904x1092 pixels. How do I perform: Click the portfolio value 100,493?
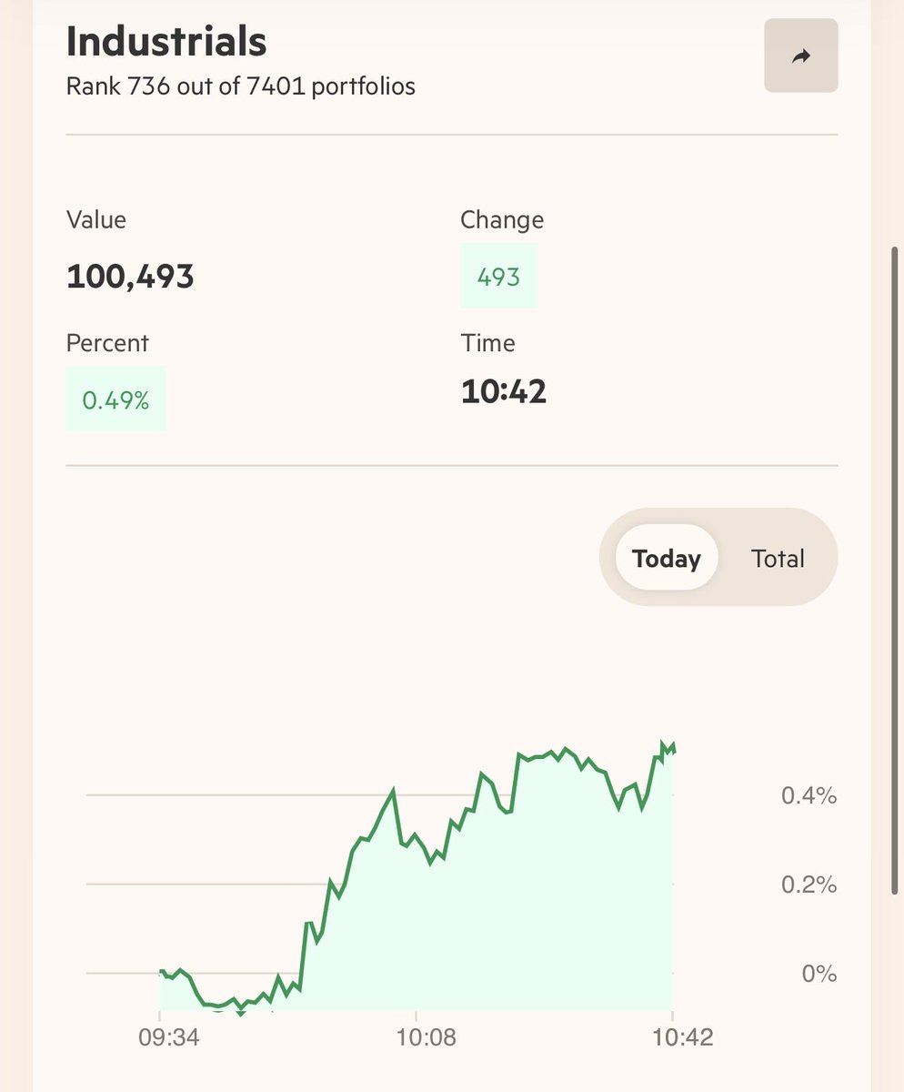[130, 276]
